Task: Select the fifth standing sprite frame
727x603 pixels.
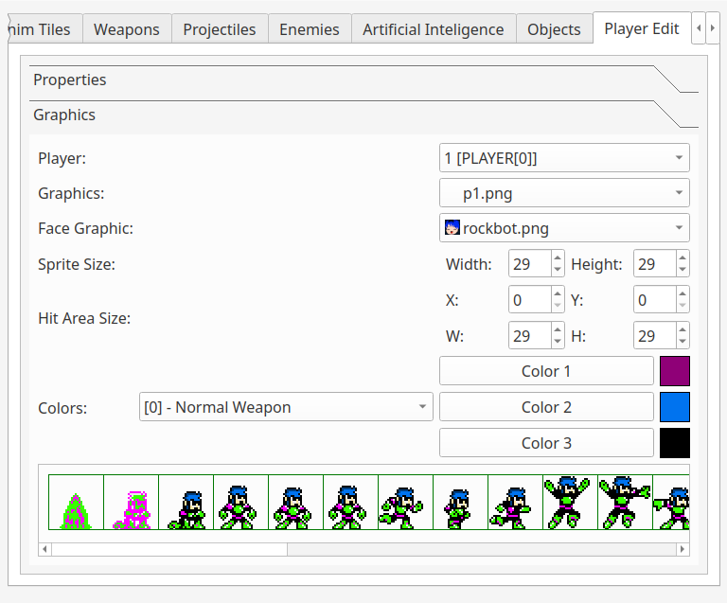Action: pyautogui.click(x=295, y=502)
